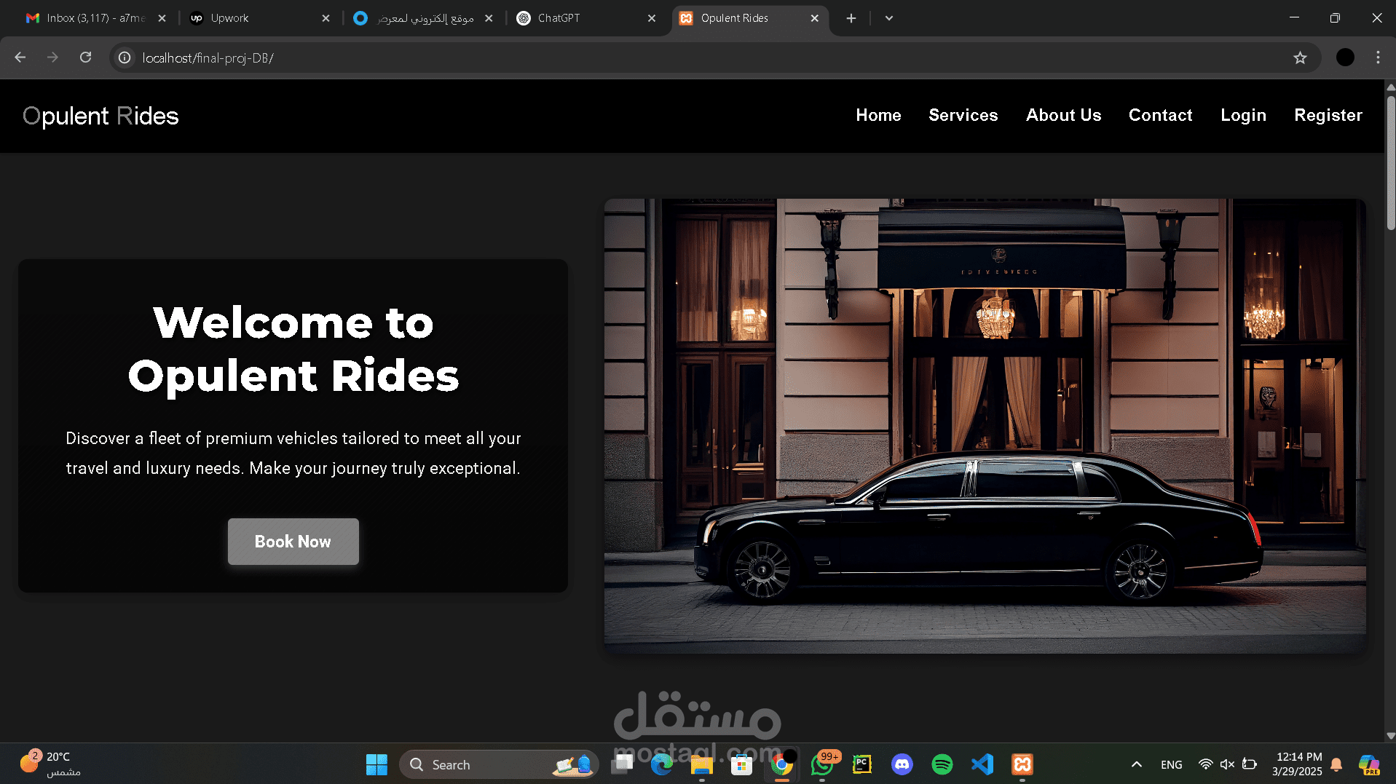Open the clock and date 12:14 PM
1396x784 pixels.
[x=1297, y=764]
